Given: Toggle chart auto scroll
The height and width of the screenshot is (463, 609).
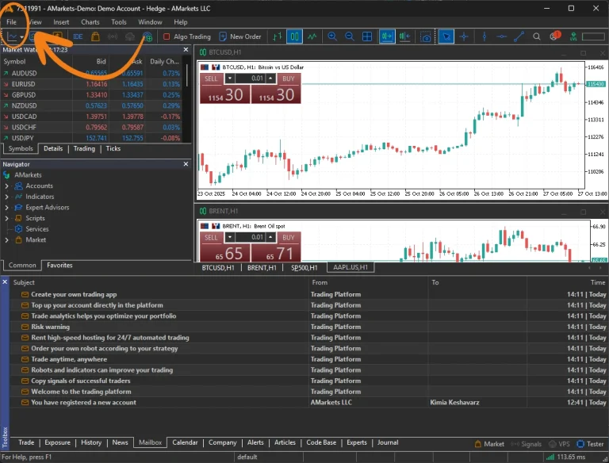Looking at the screenshot, I should 387,36.
